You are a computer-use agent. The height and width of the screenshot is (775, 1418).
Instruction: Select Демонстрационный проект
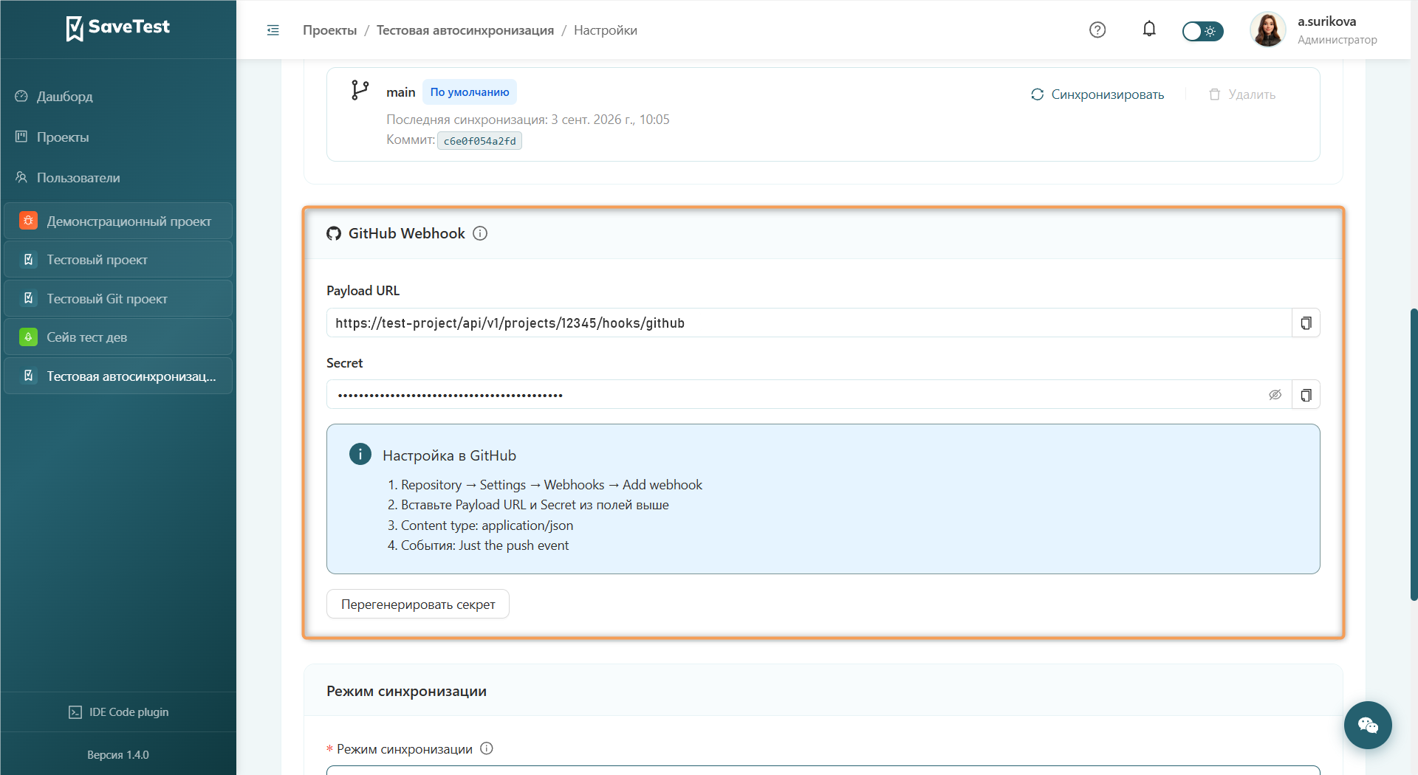pos(118,221)
